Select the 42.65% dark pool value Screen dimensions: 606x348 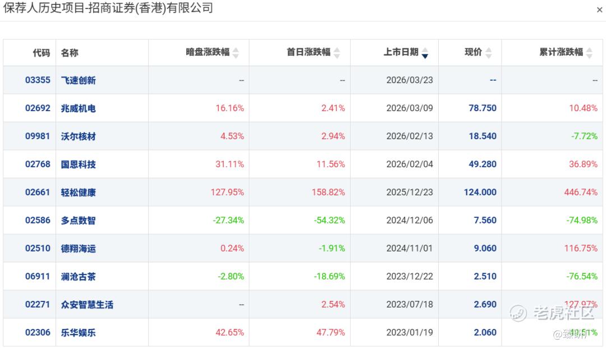click(230, 332)
